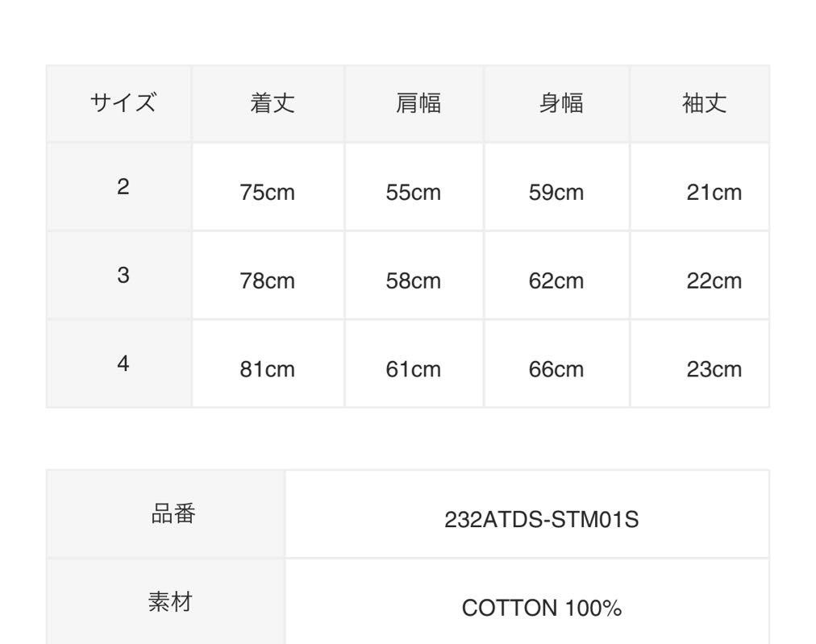The height and width of the screenshot is (644, 816).
Task: Select product number 232ATDS-STM01S text
Action: (x=541, y=520)
